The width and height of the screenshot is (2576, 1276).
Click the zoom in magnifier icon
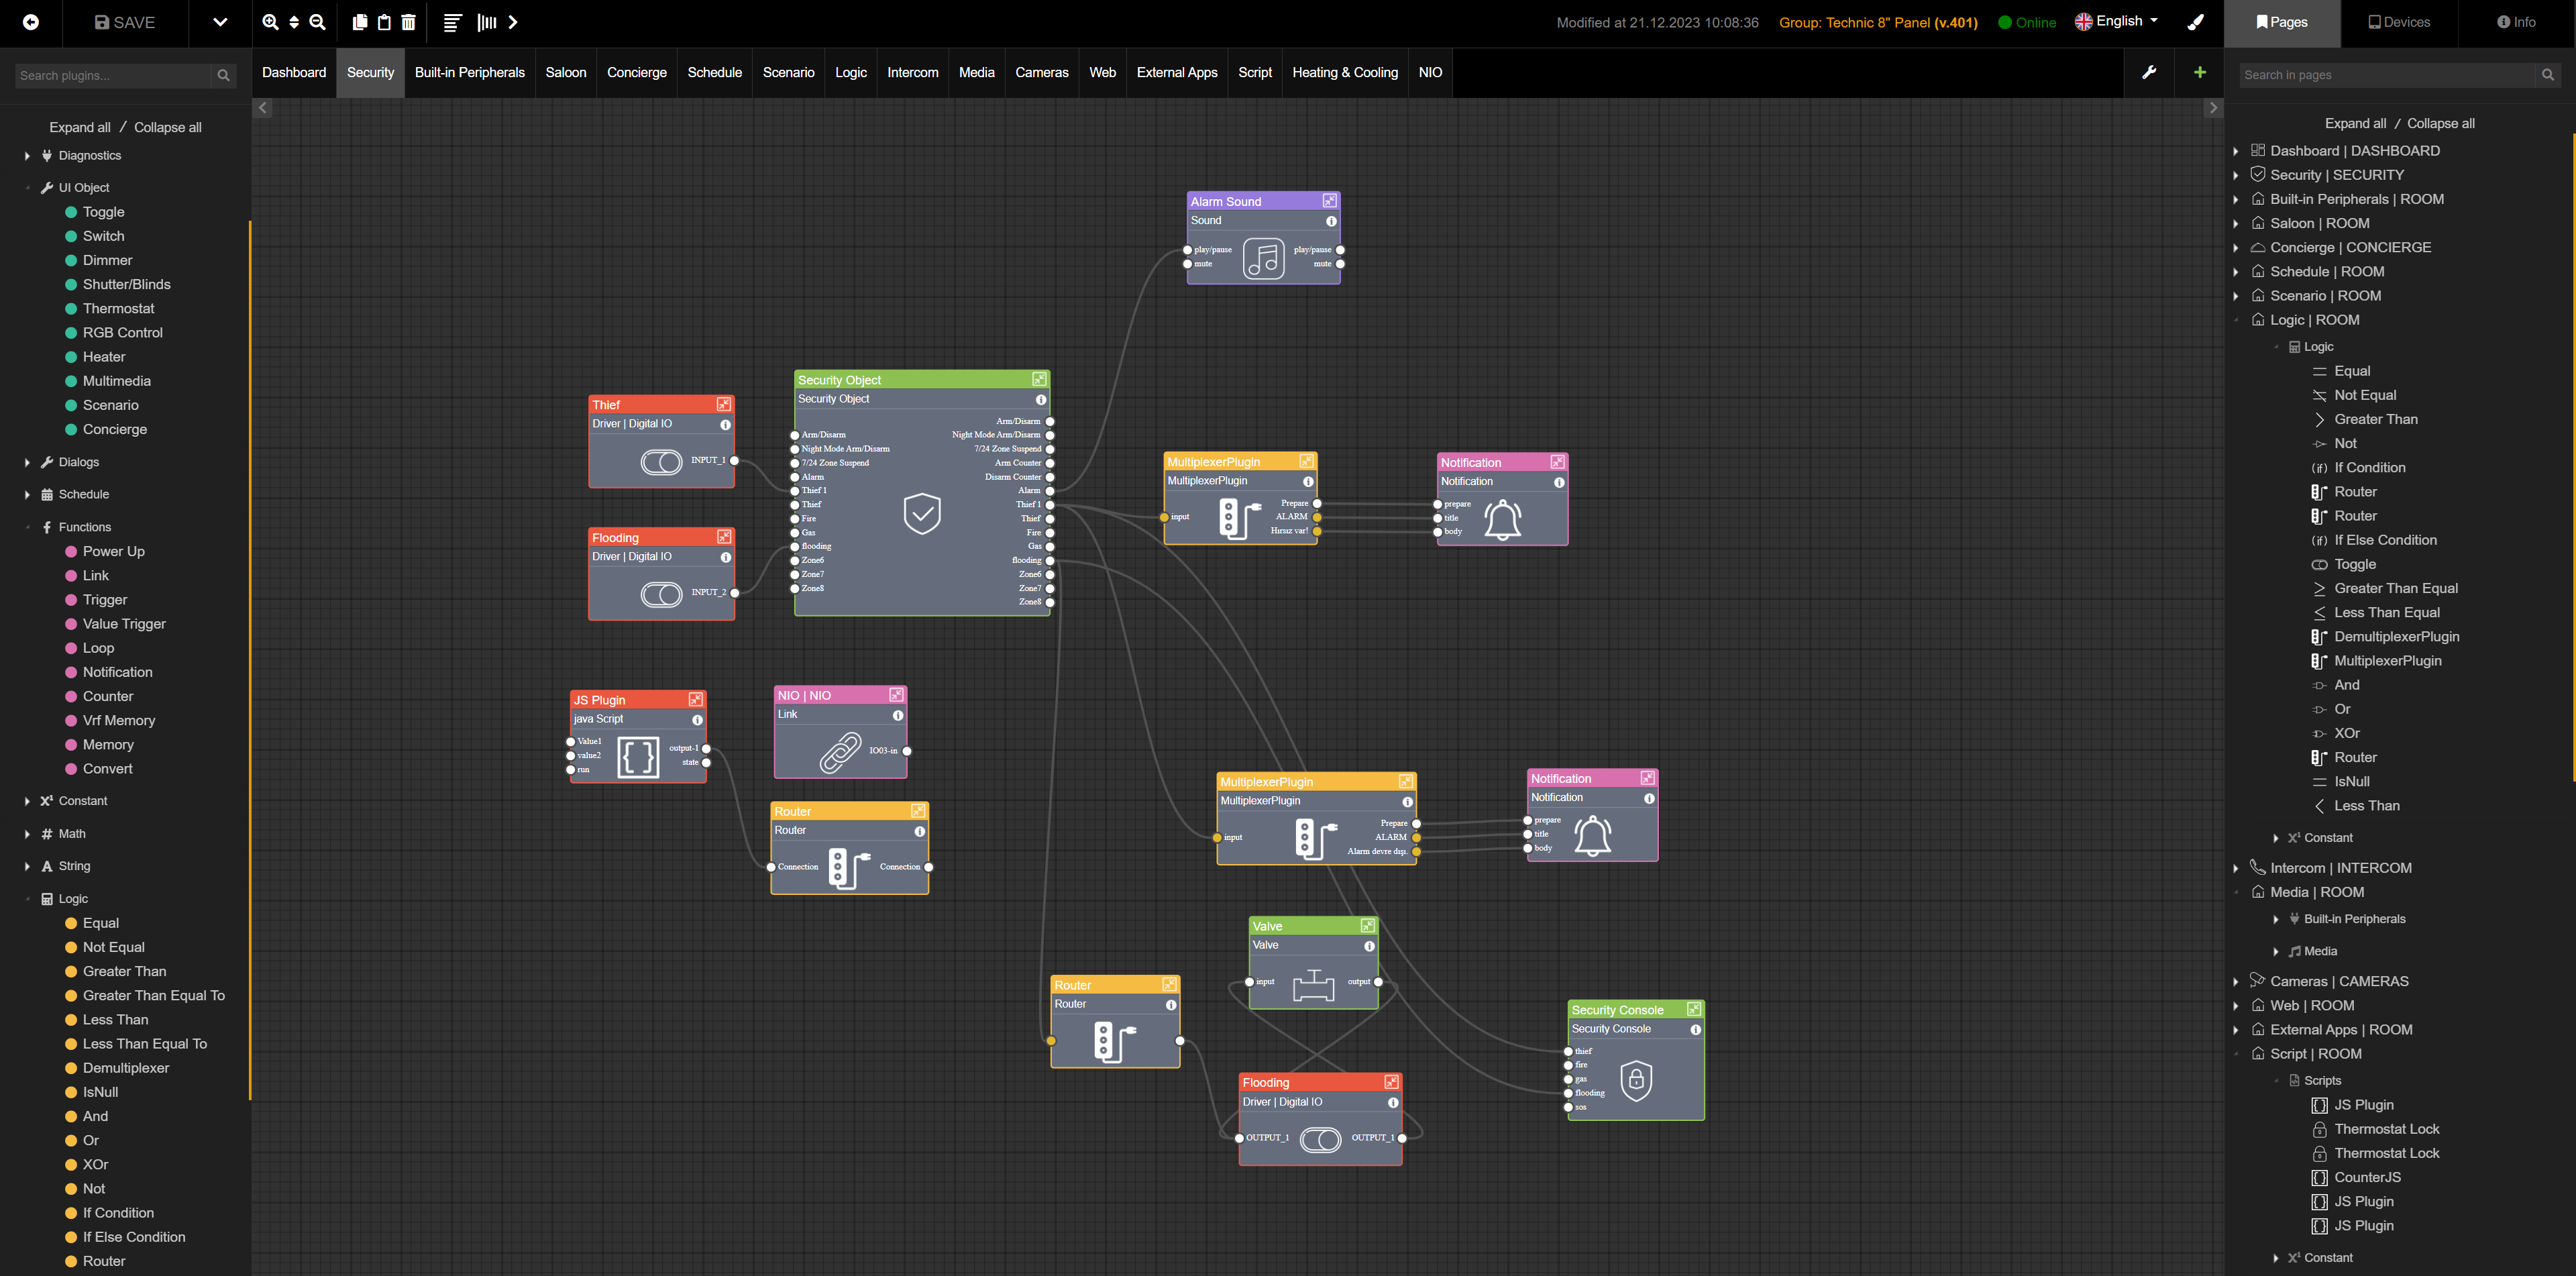pyautogui.click(x=270, y=22)
